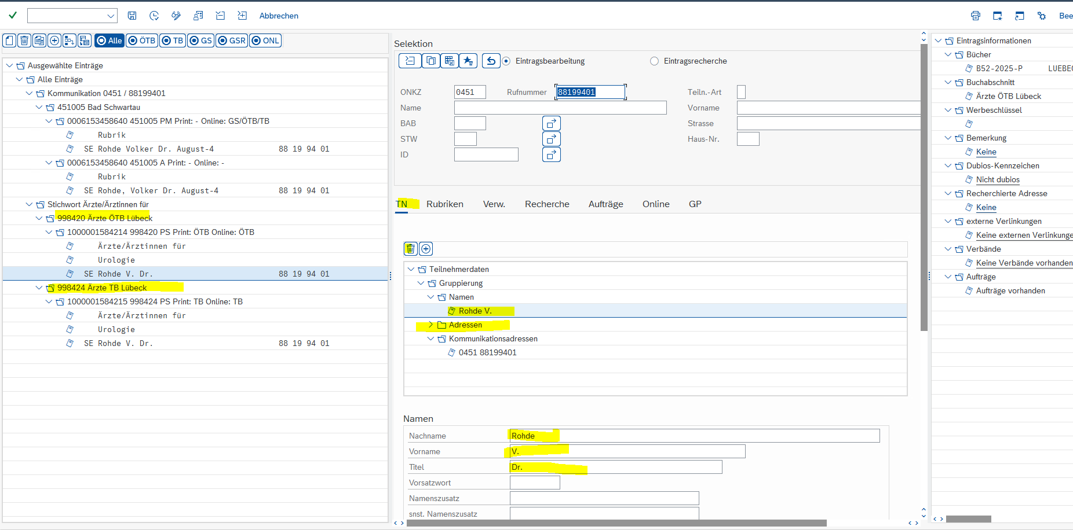
Task: Toggle the GS filter button
Action: [x=201, y=41]
